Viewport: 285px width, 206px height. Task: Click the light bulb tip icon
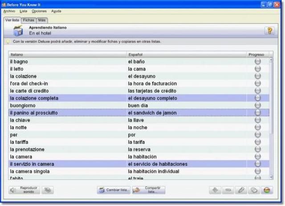coord(8,41)
